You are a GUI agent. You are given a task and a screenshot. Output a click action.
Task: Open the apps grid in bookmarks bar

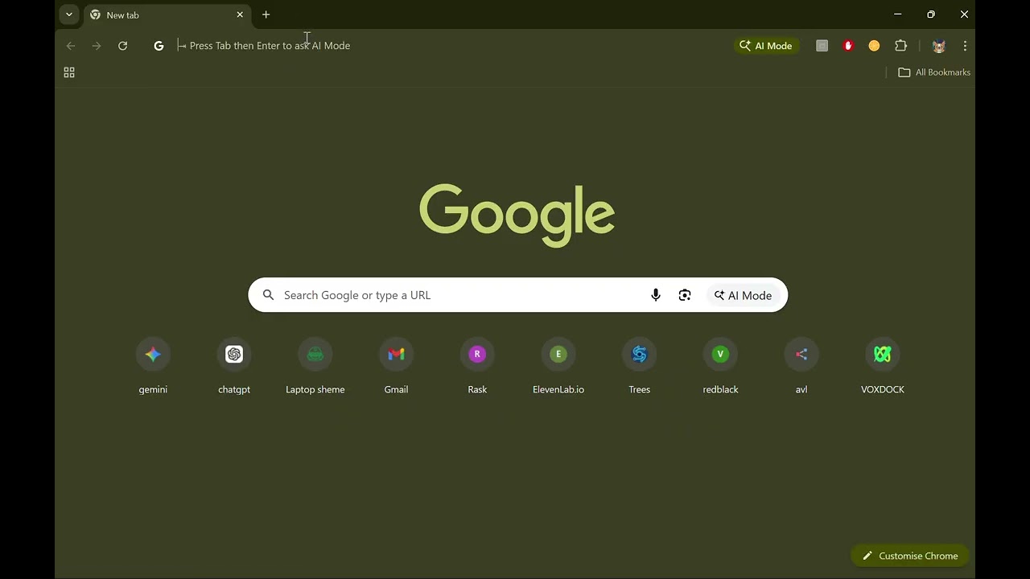point(69,72)
